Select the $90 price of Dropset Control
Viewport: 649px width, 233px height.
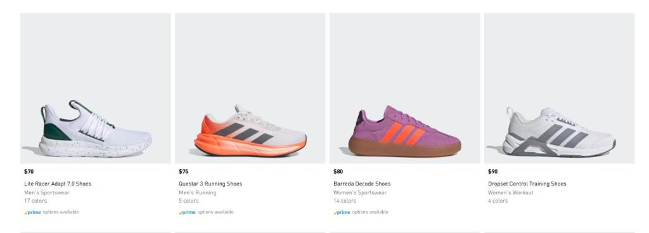point(493,172)
